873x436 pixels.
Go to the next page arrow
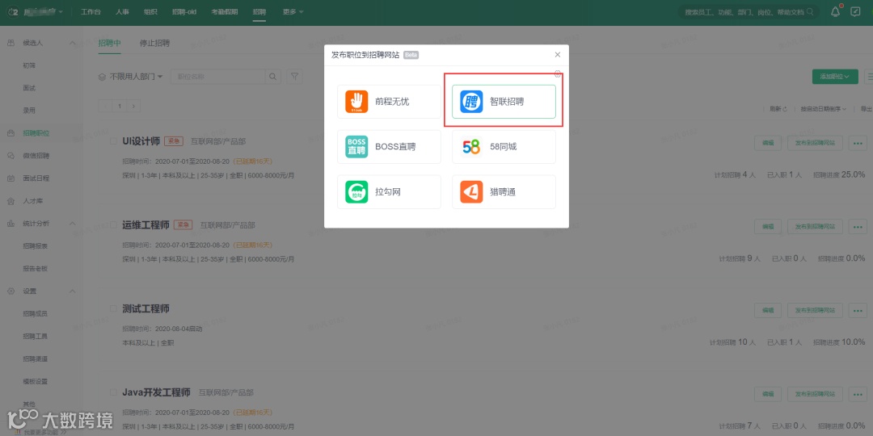point(133,106)
